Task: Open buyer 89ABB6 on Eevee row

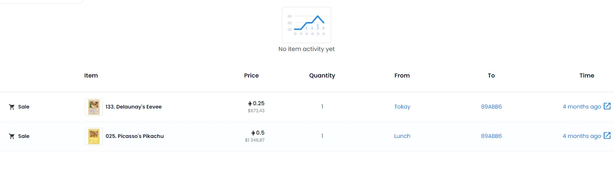Action: (491, 107)
